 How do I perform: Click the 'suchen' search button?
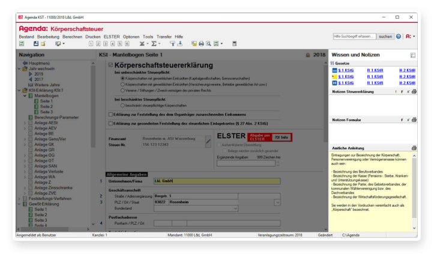(385, 37)
